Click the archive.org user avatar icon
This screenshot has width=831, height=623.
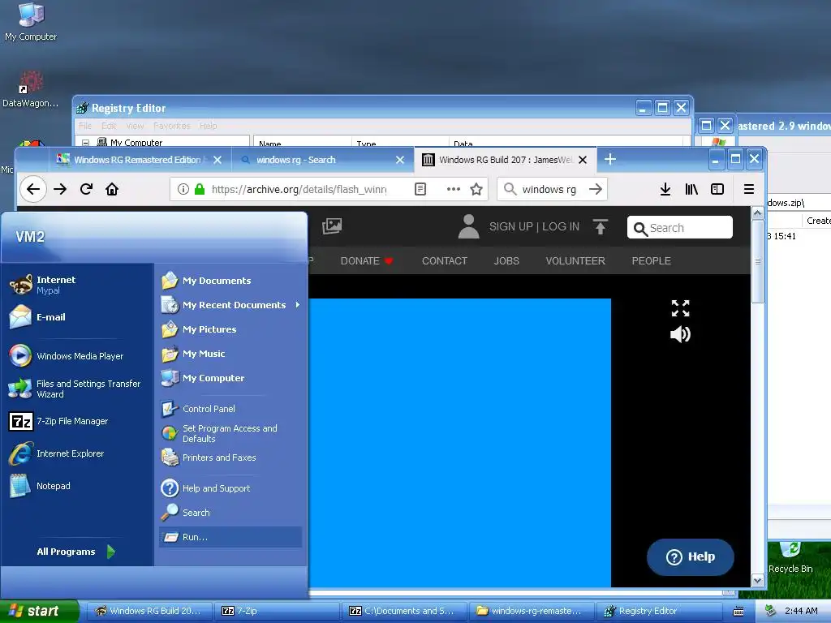(x=468, y=226)
